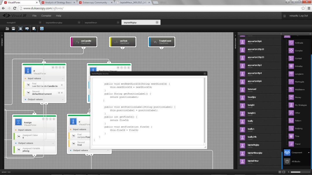
Task: Click the blue framed list toolbar icon
Action: pyautogui.click(x=20, y=29)
